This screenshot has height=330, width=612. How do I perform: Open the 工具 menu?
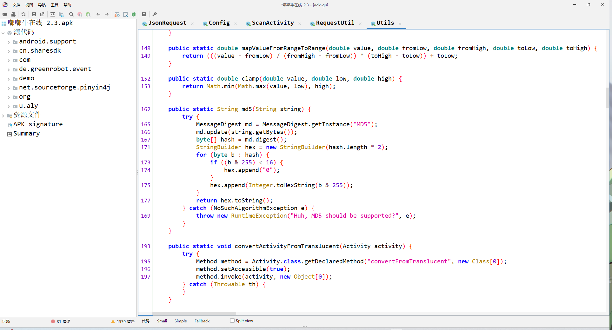(55, 5)
